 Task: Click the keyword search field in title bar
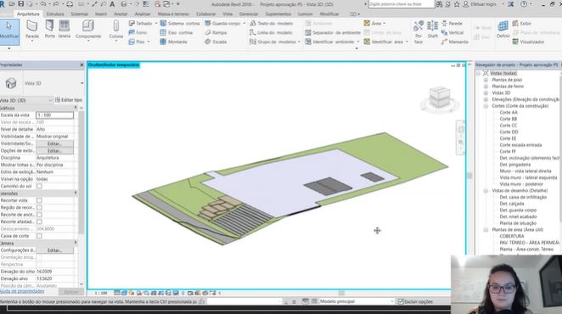tap(401, 4)
